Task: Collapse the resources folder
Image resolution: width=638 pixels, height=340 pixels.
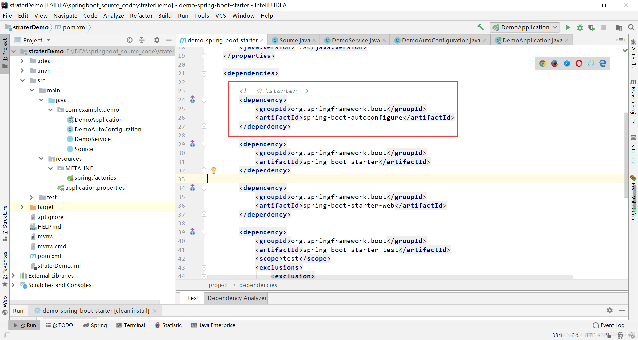Action: coord(41,159)
